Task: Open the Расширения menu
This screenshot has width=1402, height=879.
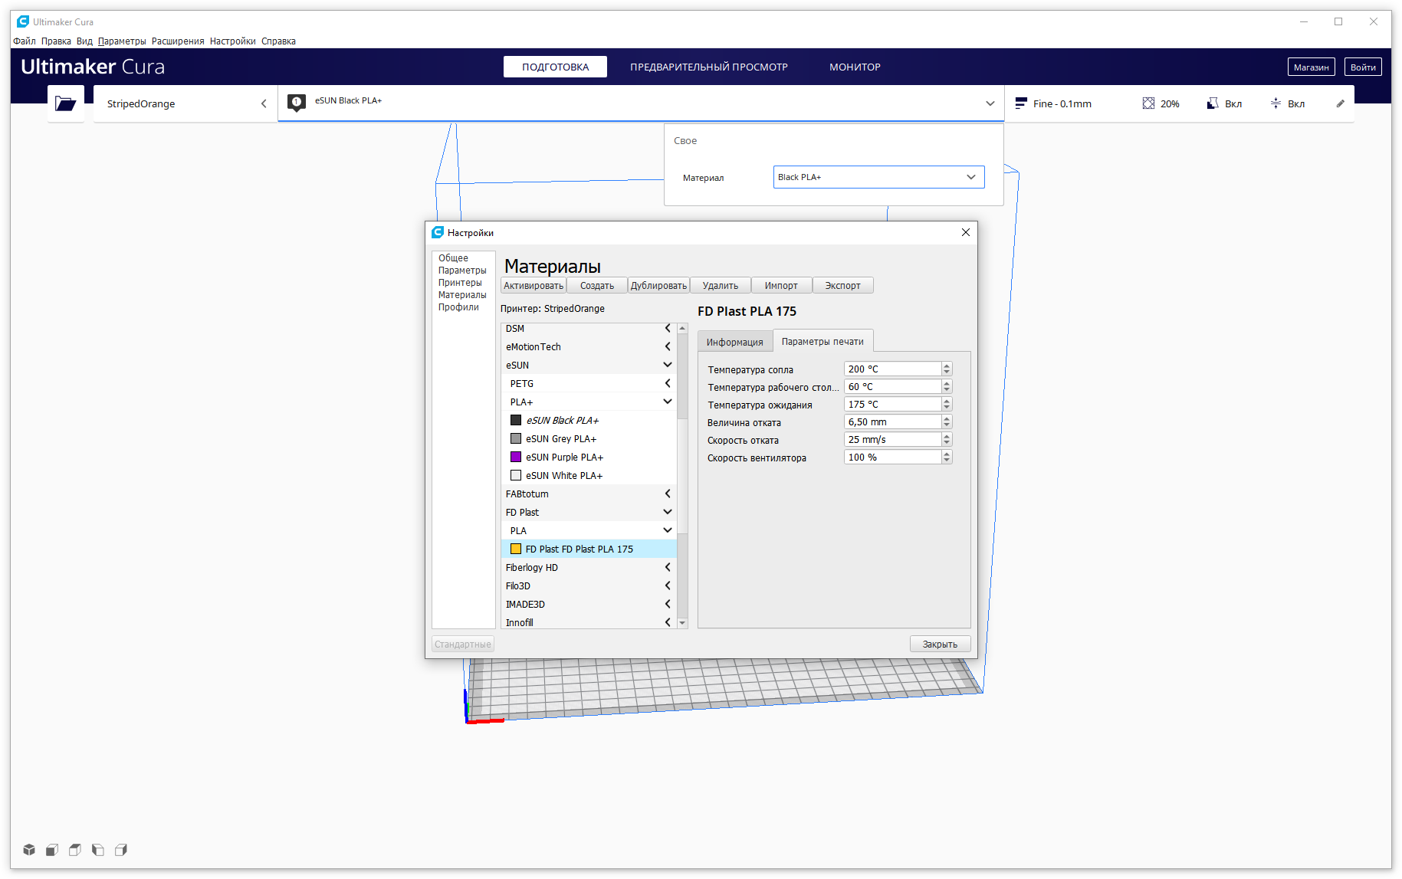Action: click(178, 41)
